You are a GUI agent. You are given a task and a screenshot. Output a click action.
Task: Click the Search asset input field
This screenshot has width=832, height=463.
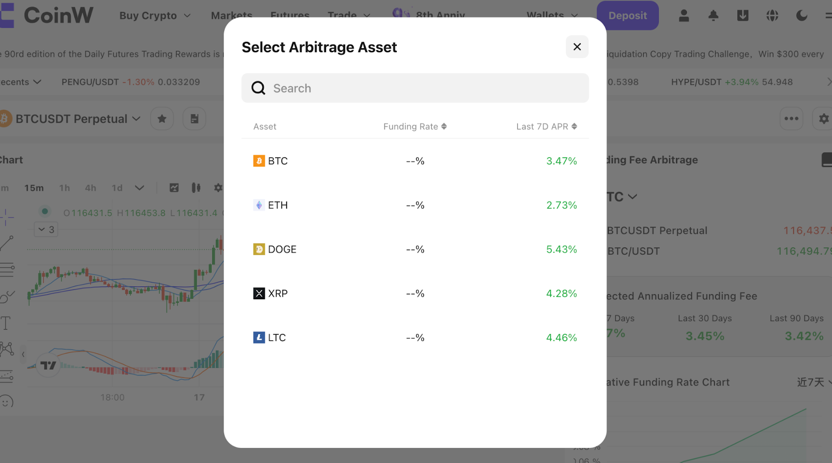point(415,88)
